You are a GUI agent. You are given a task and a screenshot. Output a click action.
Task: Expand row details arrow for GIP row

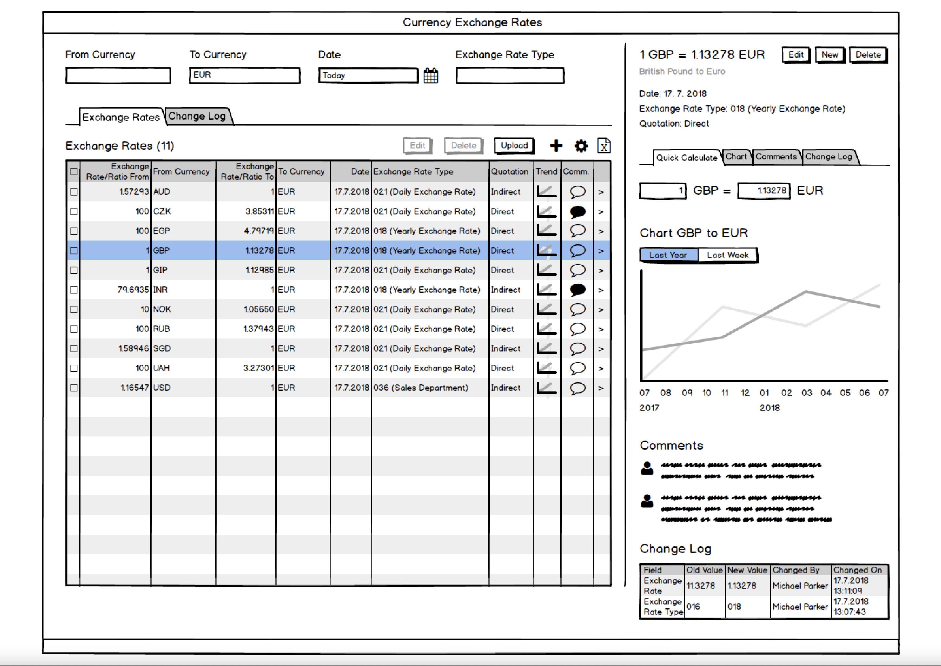(x=601, y=271)
